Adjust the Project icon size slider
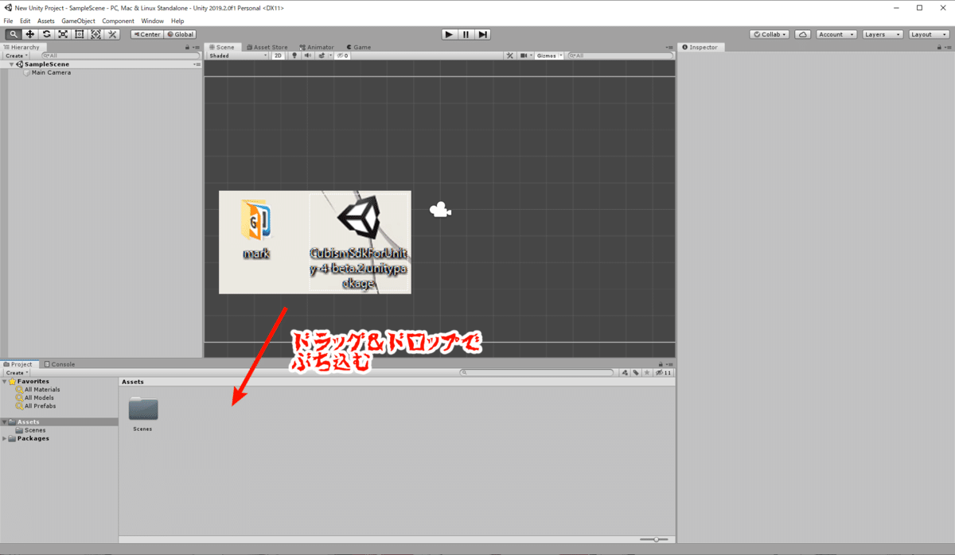 [655, 539]
